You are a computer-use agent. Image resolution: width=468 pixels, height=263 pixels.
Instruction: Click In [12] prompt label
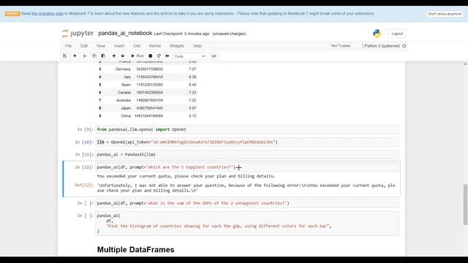pos(85,167)
